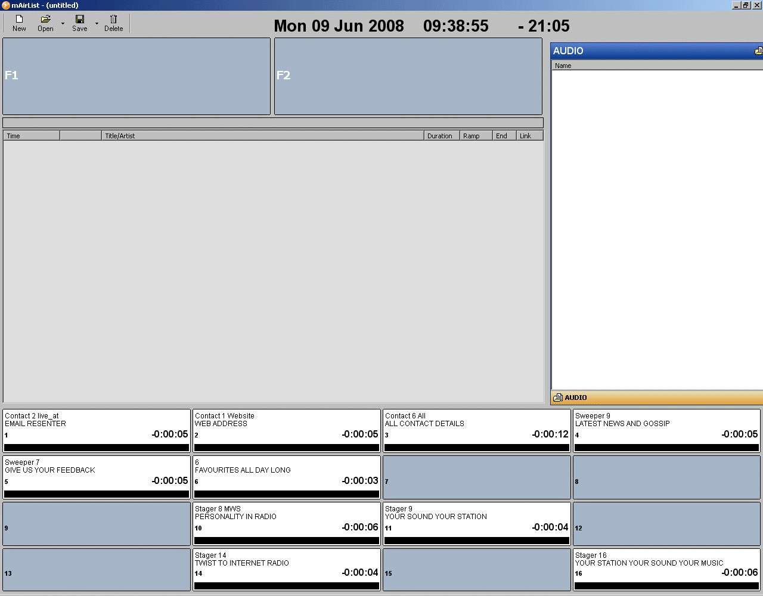Select empty cart slot 12
Screen dimensions: 763x596
click(666, 523)
